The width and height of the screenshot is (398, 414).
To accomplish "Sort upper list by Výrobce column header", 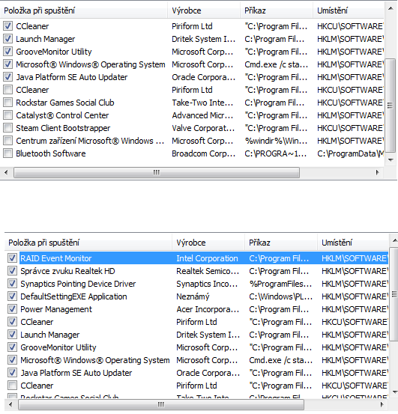I will (x=204, y=10).
